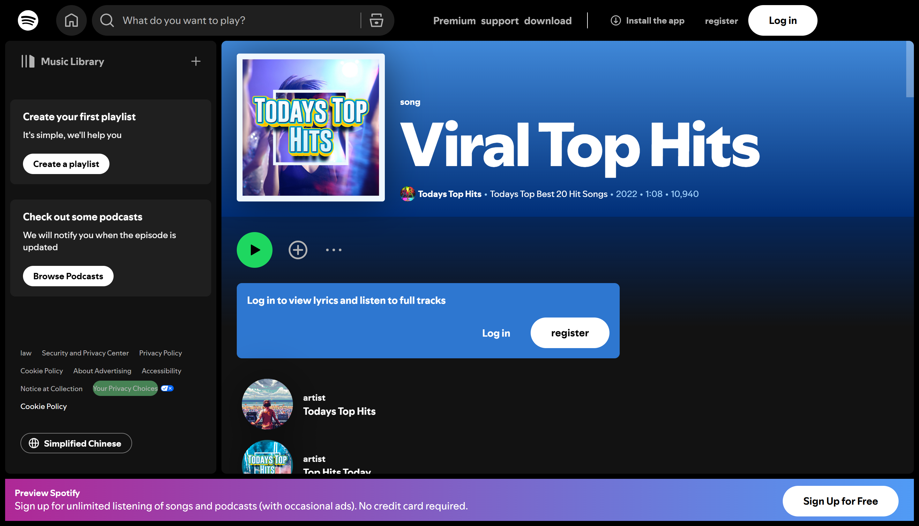Click Sign Up for Free button
Image resolution: width=919 pixels, height=526 pixels.
[x=840, y=501]
